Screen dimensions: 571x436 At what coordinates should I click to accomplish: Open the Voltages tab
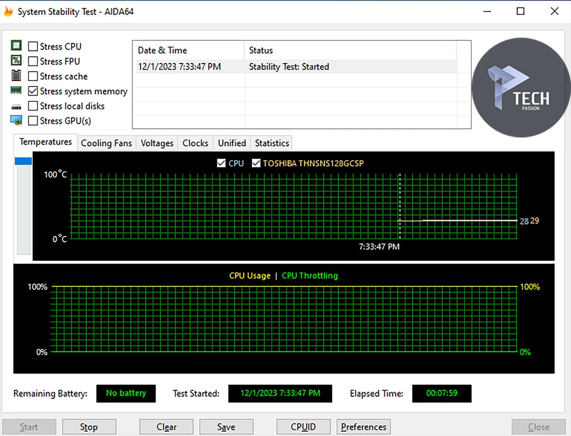tap(157, 143)
